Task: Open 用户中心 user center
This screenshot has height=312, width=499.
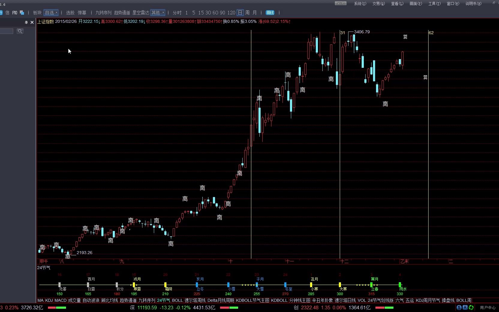Action: [x=488, y=307]
